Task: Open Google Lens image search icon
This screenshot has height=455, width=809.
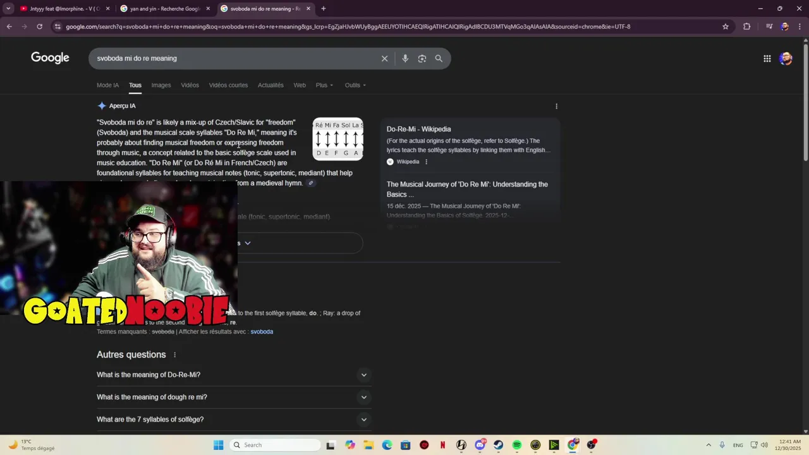Action: point(422,58)
